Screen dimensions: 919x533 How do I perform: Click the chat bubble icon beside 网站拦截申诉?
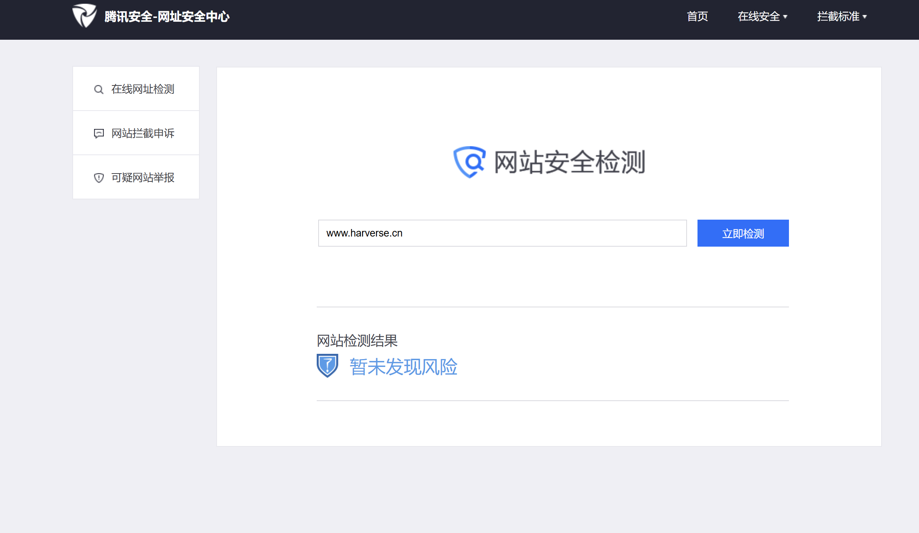[x=99, y=133]
